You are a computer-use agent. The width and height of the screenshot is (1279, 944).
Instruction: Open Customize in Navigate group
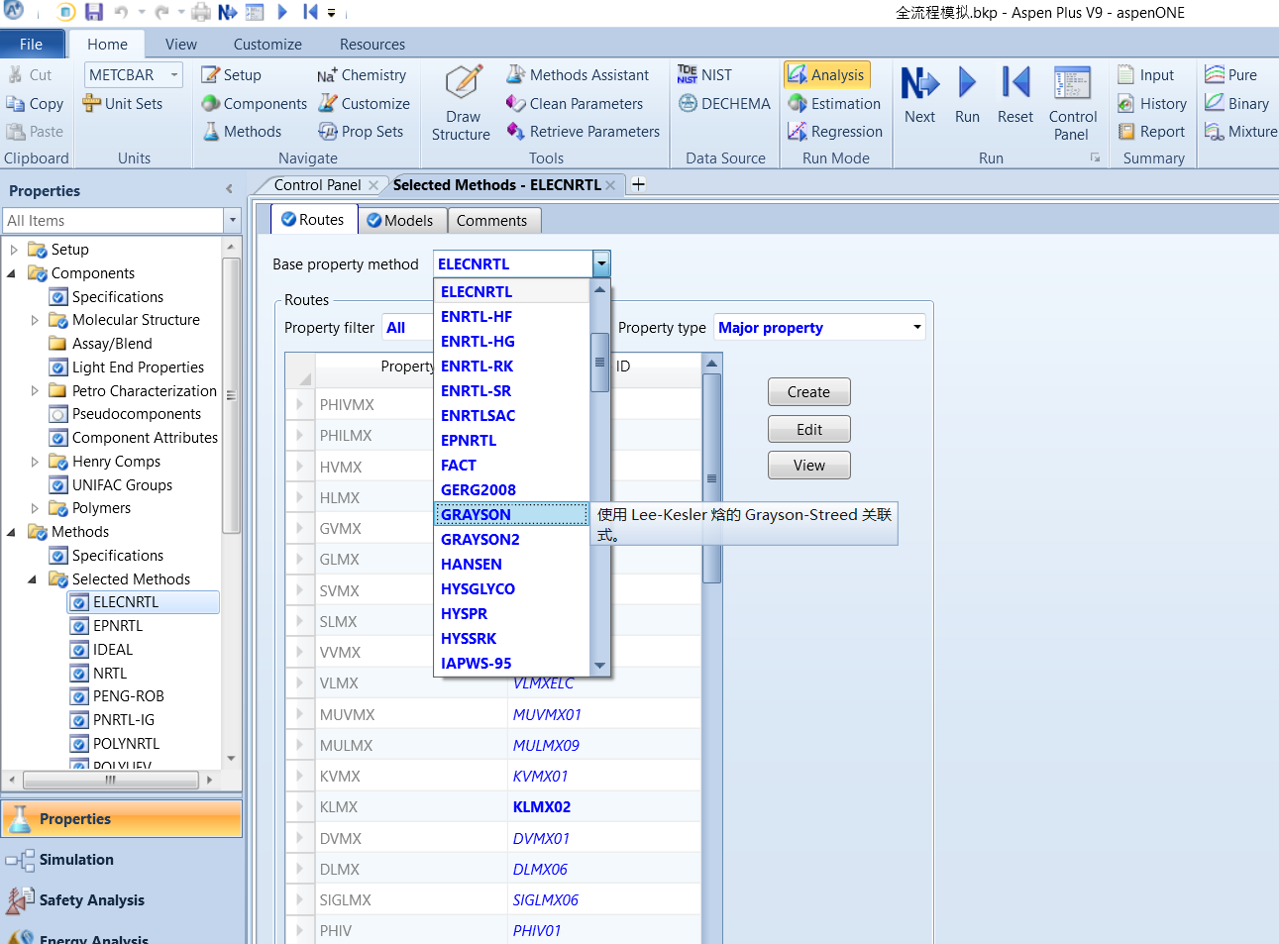pyautogui.click(x=364, y=103)
